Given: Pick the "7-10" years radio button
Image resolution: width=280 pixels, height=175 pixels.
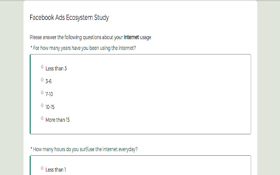Looking at the screenshot, I should [x=42, y=92].
